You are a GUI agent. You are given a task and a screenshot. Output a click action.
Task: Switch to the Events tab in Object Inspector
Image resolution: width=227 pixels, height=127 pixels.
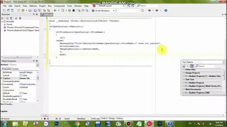click(15, 69)
